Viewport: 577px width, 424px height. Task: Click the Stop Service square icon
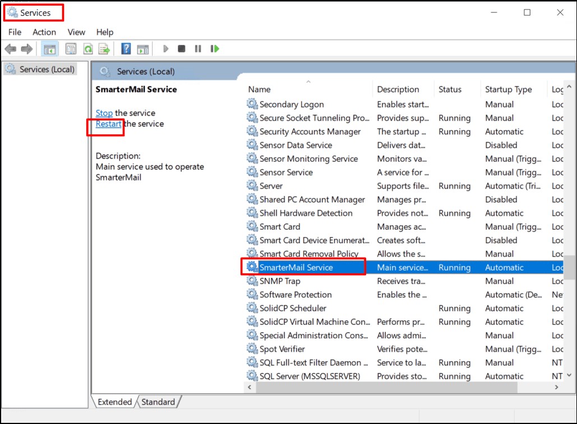tap(182, 49)
